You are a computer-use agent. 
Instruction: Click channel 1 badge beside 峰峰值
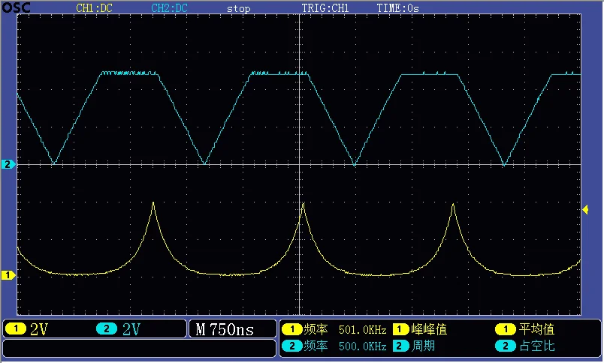click(400, 329)
